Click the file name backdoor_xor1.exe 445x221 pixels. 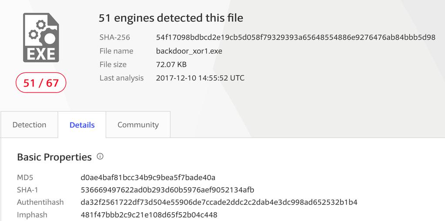pos(189,51)
